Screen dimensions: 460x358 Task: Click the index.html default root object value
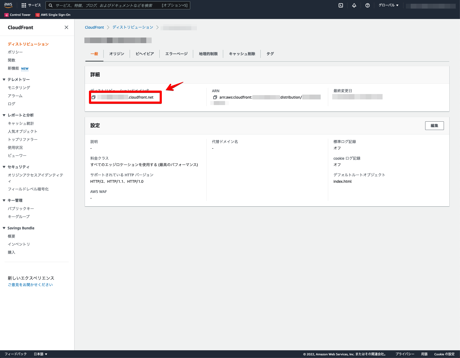(x=342, y=181)
